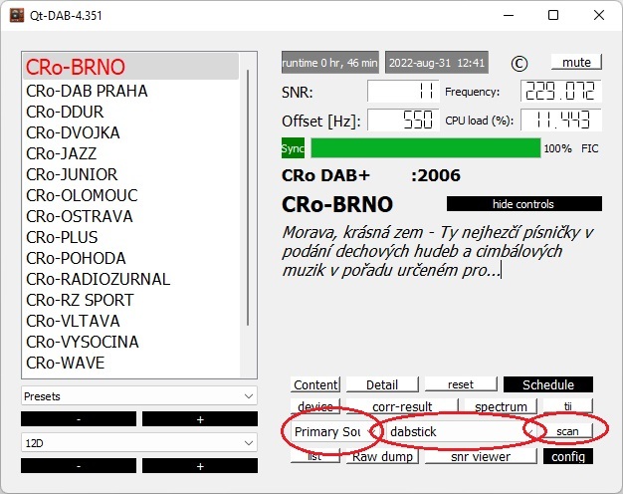Mute the audio output

(576, 62)
